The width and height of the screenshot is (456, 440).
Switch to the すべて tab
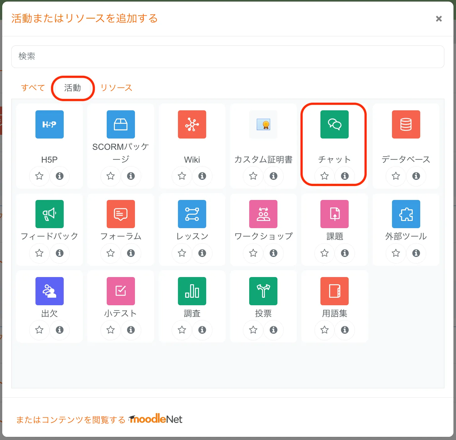33,88
